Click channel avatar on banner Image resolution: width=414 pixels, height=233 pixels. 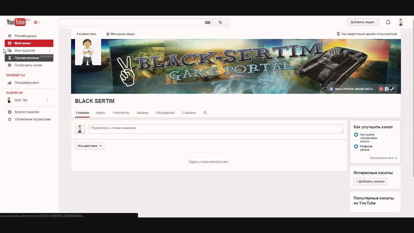88,52
